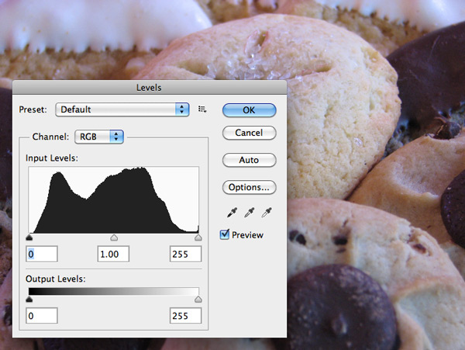
Task: Click the input shadows black slider triangle
Action: pos(29,237)
